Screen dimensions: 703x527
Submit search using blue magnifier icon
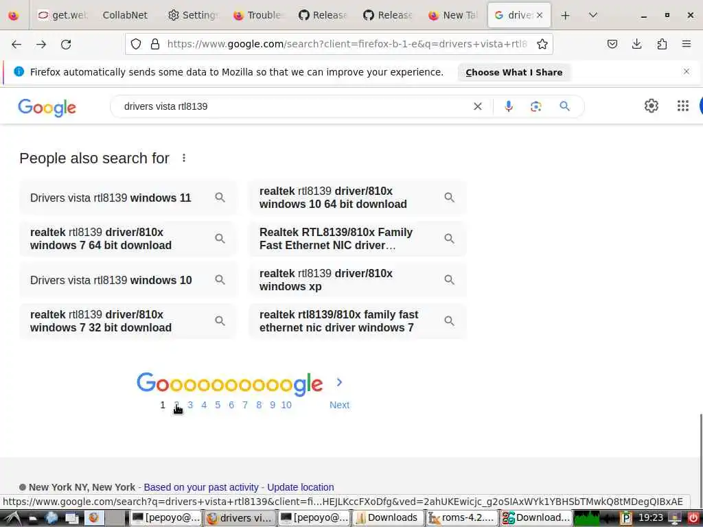[564, 106]
